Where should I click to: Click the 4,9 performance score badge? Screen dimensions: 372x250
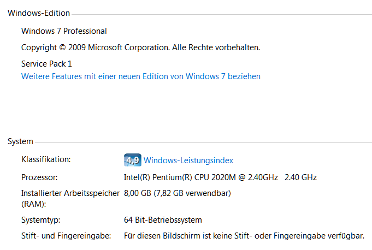(x=133, y=160)
